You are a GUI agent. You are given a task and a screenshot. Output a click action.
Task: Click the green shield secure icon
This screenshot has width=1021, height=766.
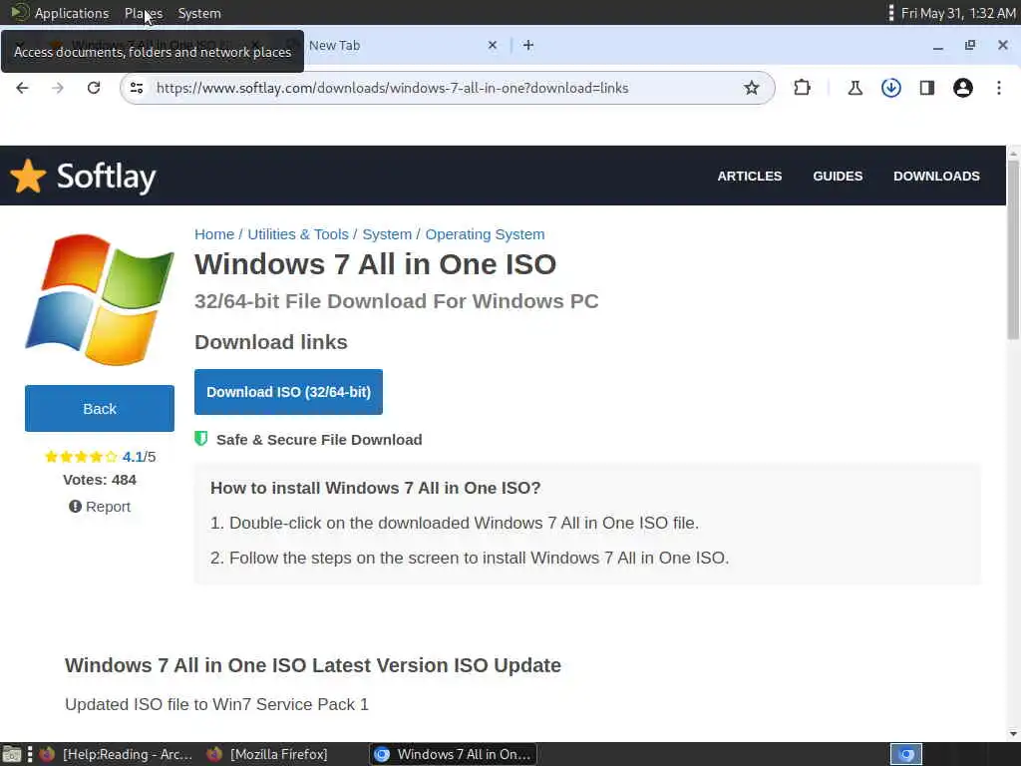coord(201,439)
